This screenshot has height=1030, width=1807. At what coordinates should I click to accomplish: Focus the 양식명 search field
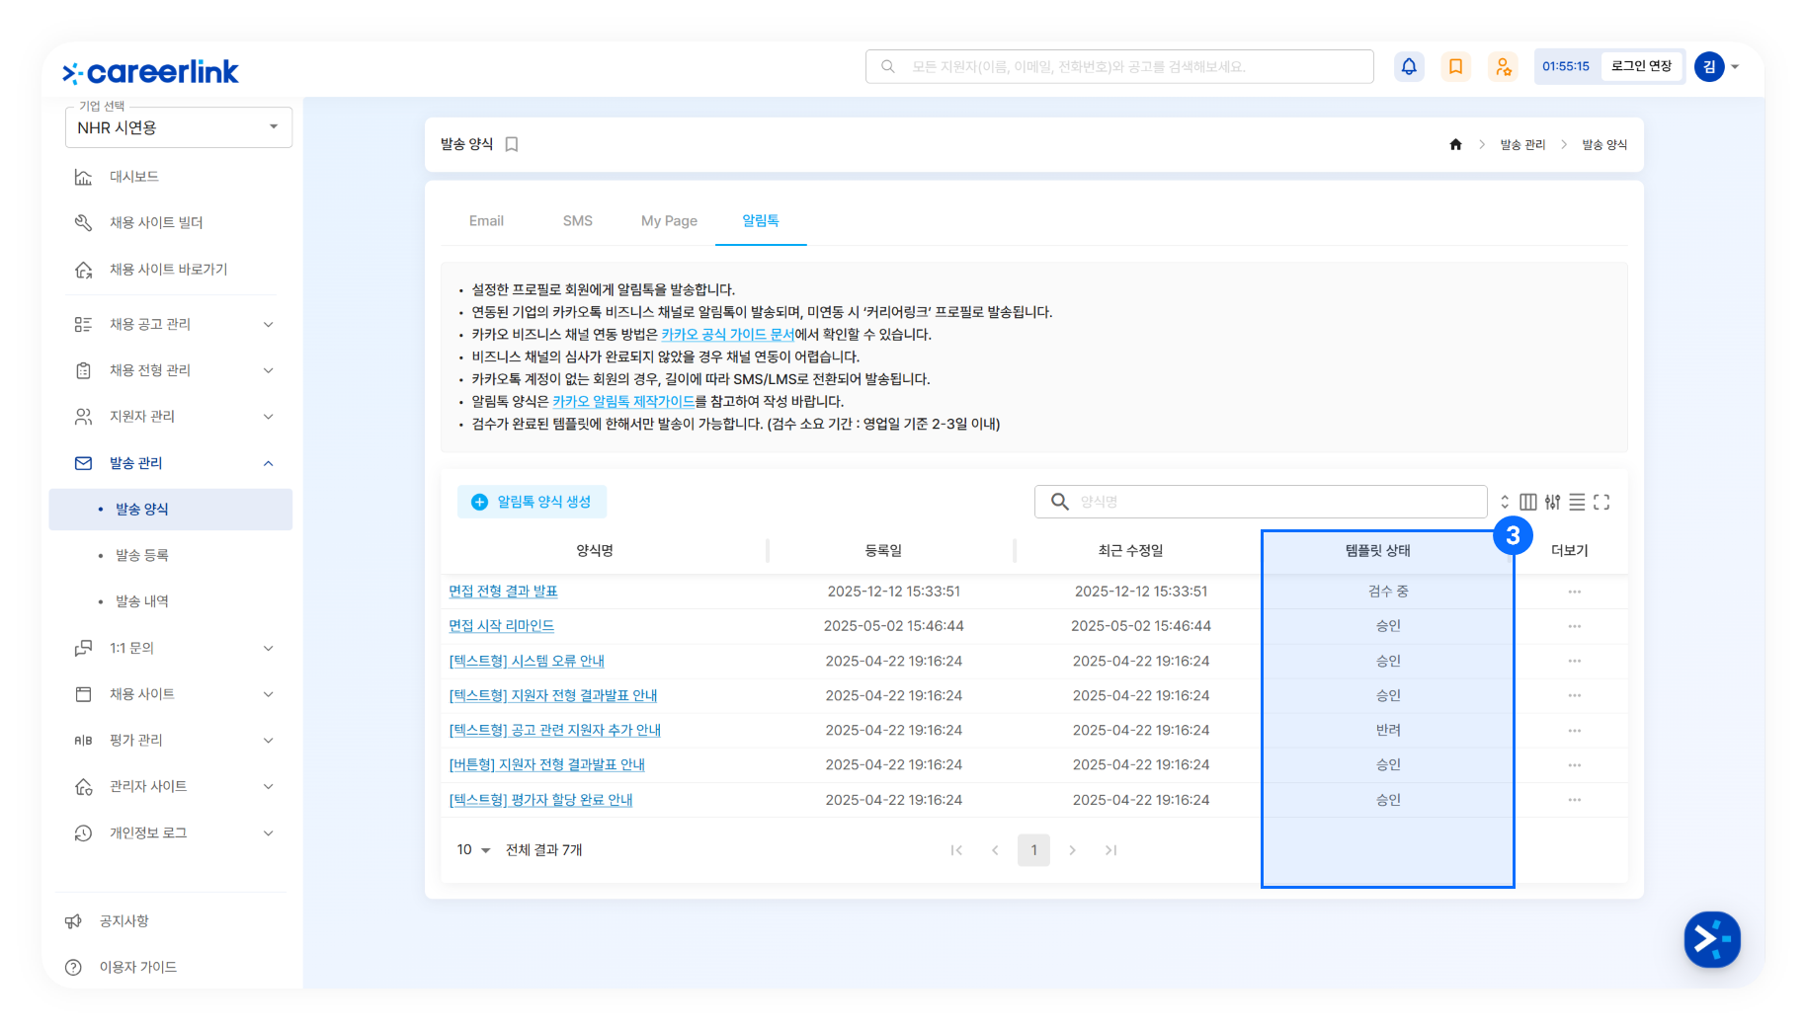click(x=1261, y=502)
